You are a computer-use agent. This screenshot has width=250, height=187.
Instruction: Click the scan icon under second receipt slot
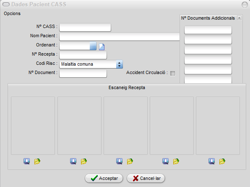pyautogui.click(x=73, y=161)
